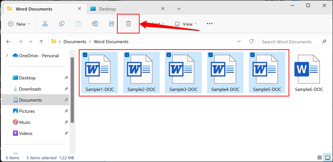Open the See more three-dots menu
This screenshot has height=162, width=333.
point(210,24)
